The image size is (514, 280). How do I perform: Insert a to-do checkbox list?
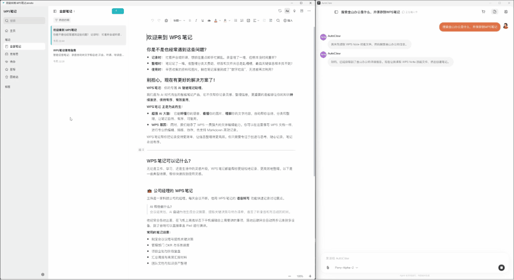coord(248,21)
